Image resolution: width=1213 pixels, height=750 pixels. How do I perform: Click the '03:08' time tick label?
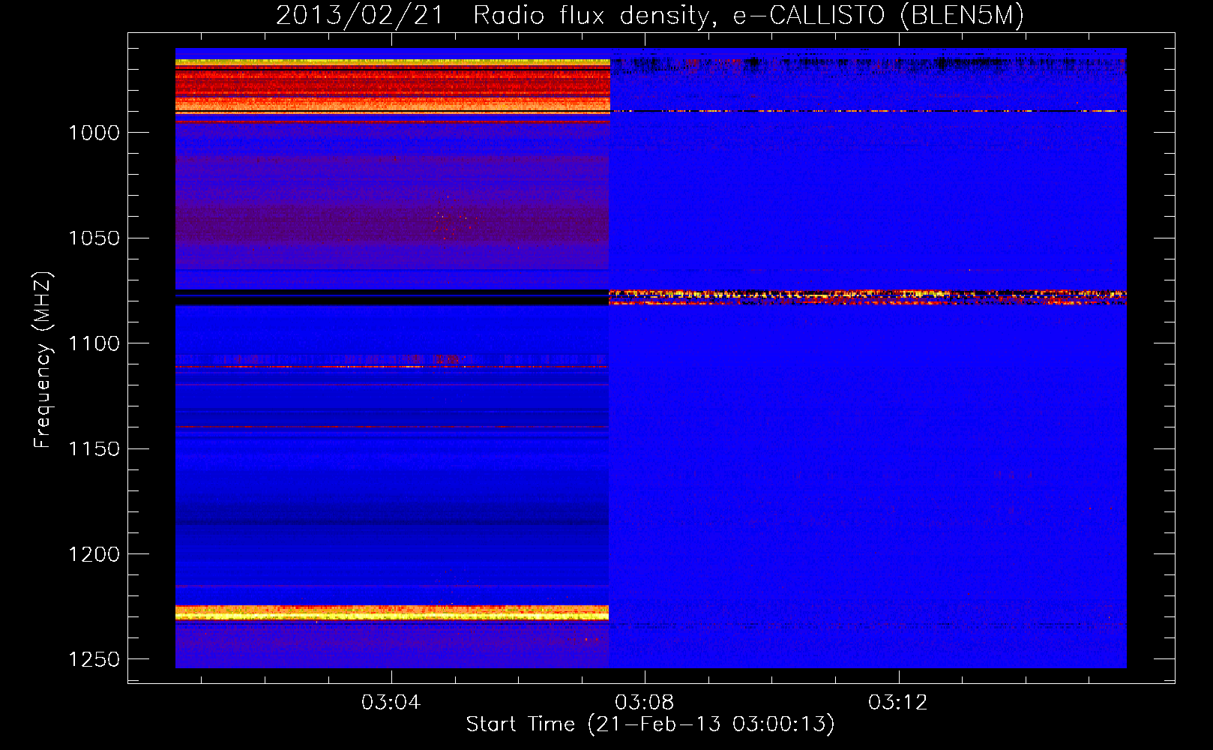click(644, 703)
